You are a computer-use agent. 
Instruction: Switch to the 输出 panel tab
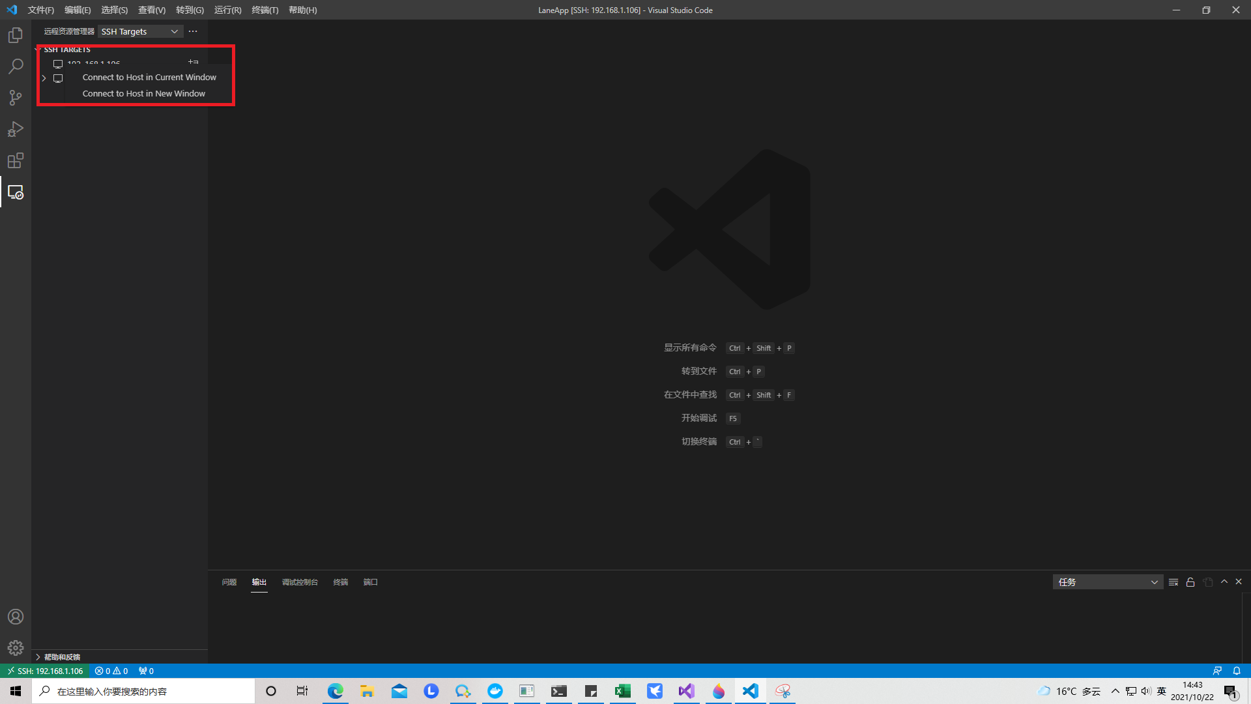[259, 582]
